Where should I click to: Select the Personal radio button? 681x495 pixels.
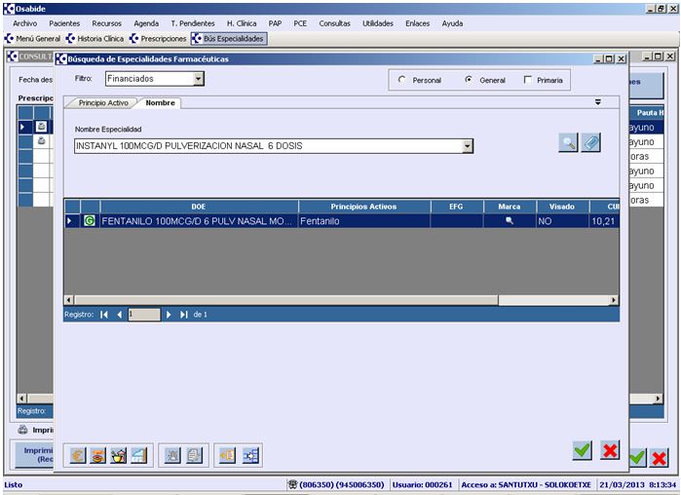tap(402, 80)
